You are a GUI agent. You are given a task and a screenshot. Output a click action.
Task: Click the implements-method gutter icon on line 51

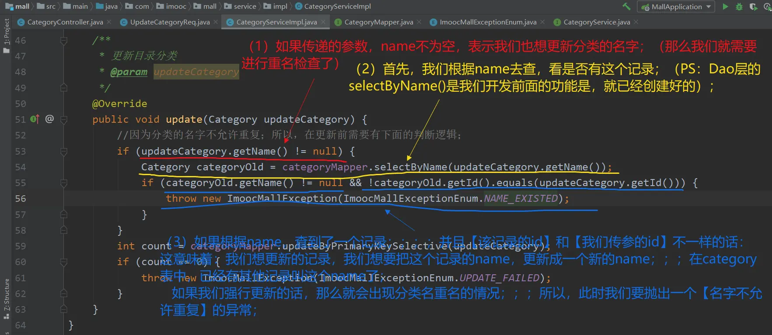35,119
